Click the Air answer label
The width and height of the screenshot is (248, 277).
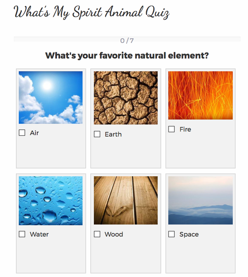34,133
